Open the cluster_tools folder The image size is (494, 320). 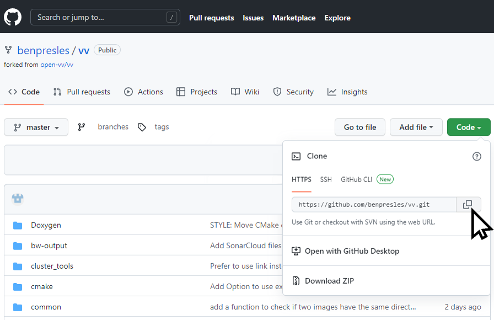pos(52,266)
